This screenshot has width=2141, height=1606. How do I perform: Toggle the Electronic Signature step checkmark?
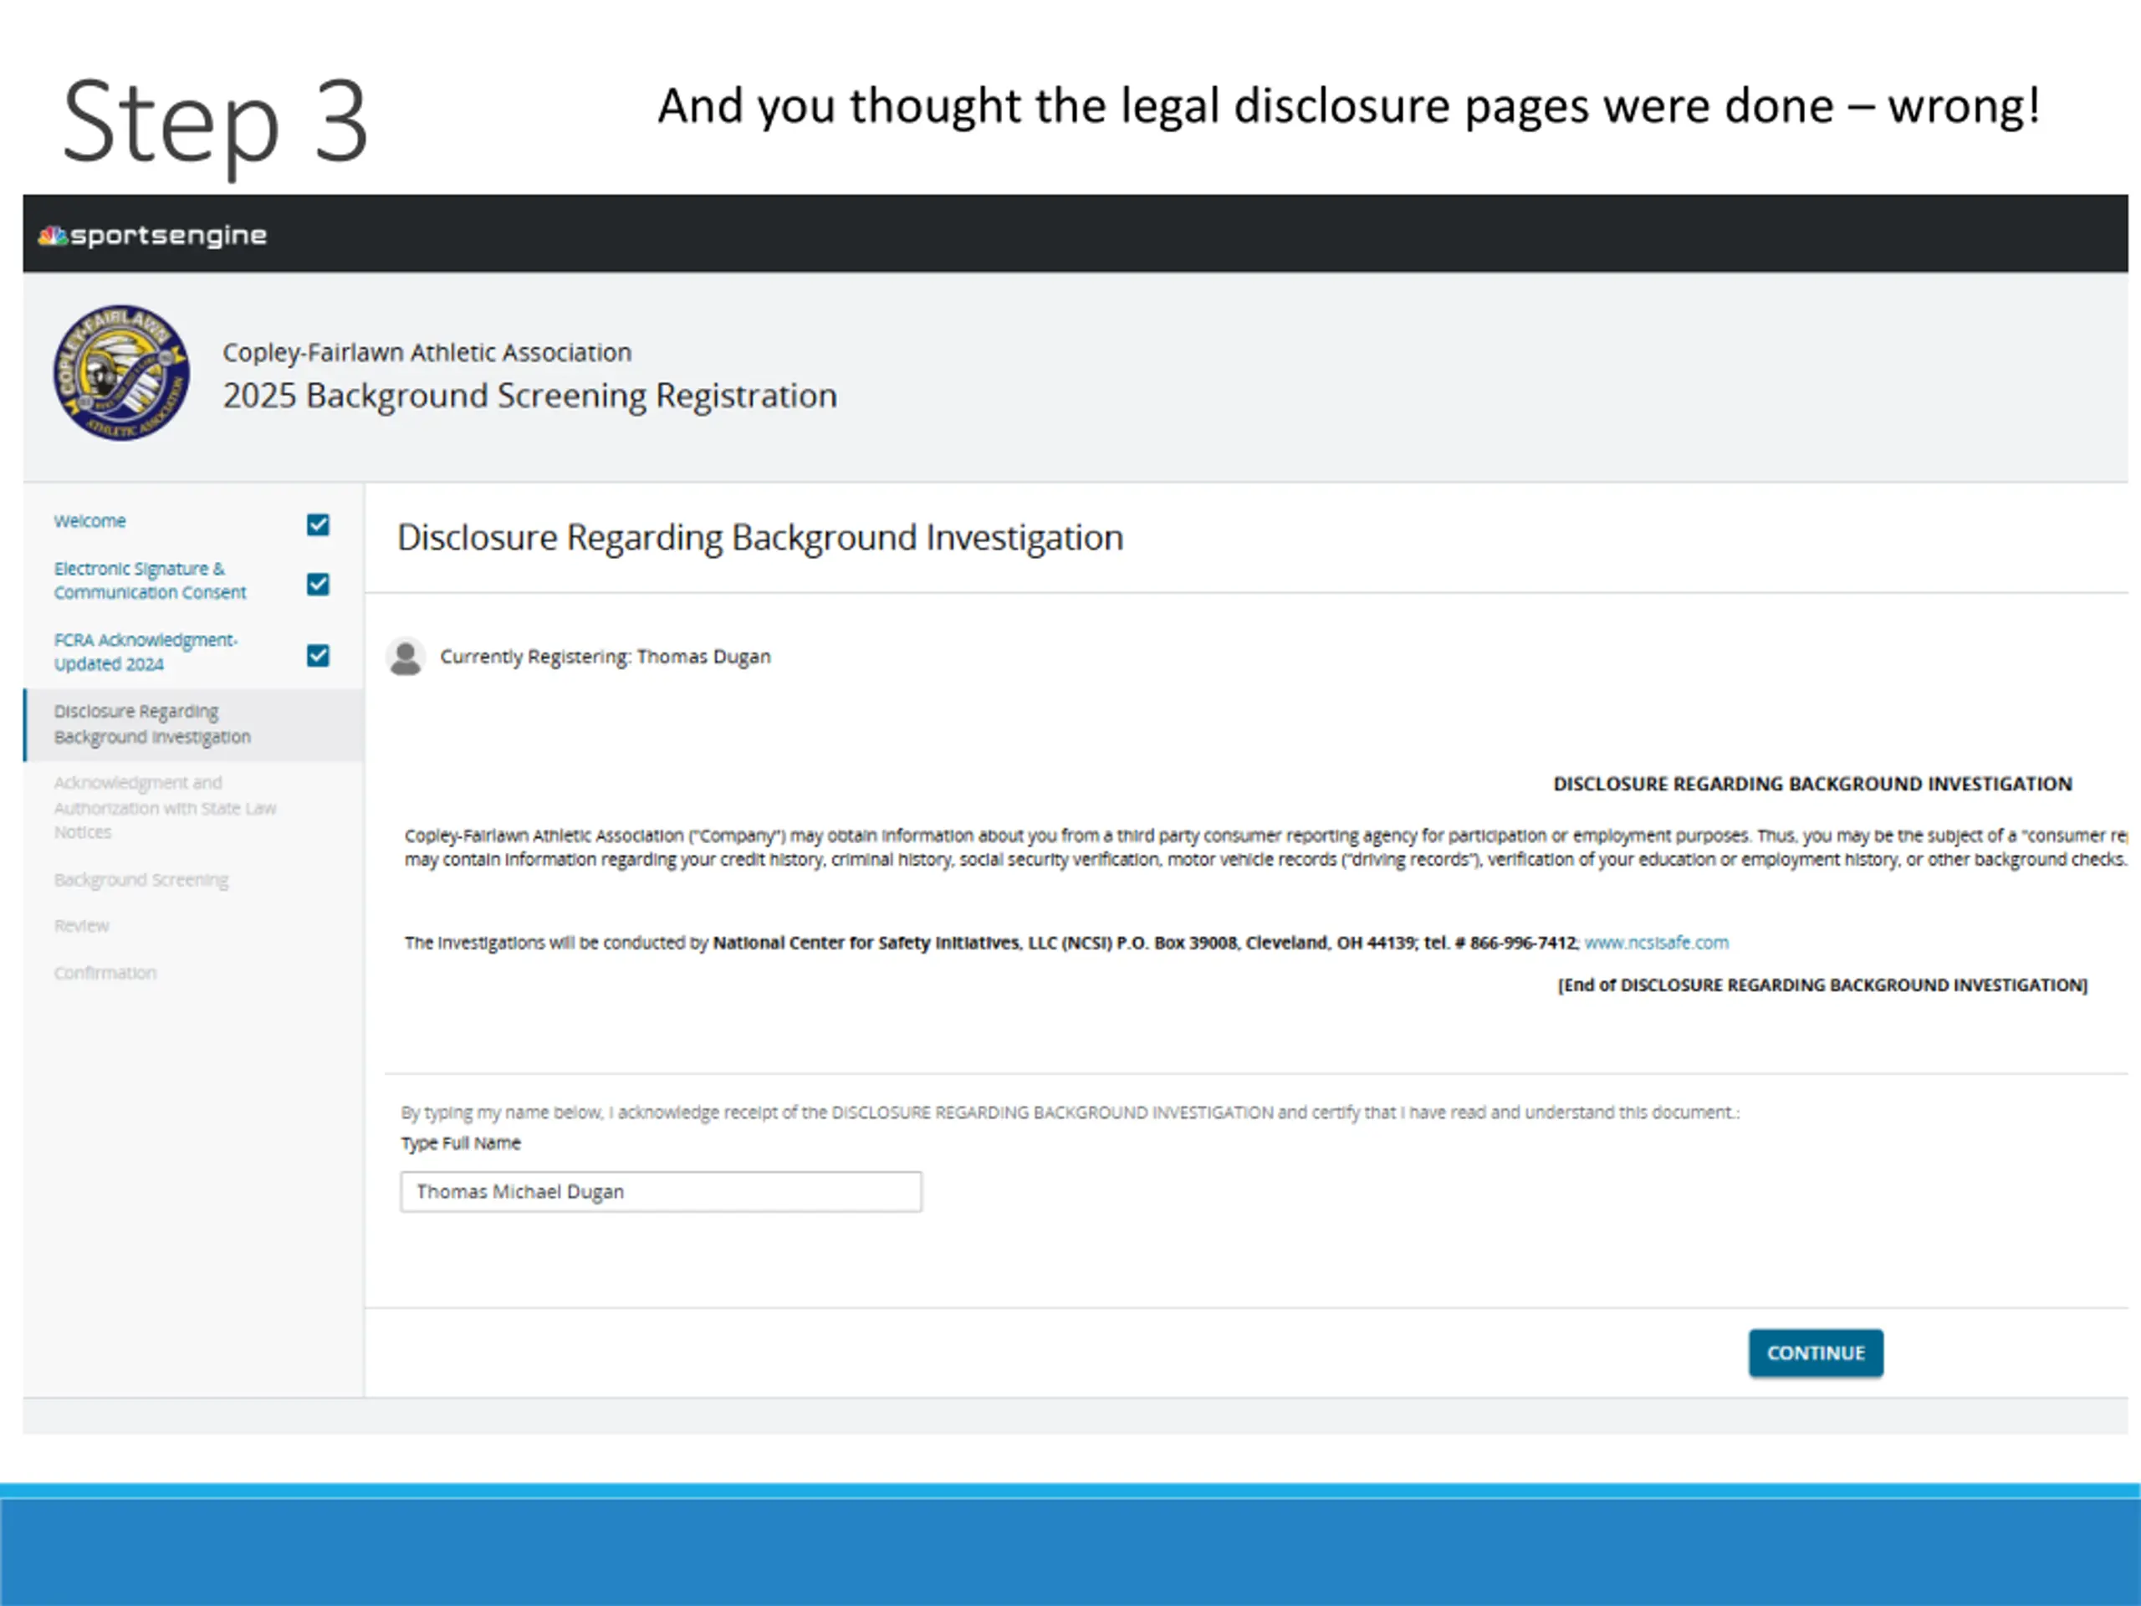coord(318,584)
